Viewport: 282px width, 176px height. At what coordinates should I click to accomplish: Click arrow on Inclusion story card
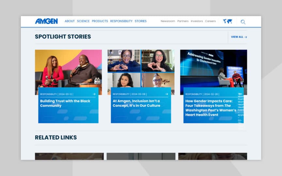pos(166,94)
